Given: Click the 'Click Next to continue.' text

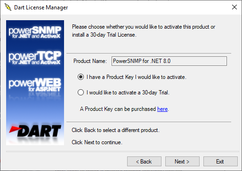Looking at the screenshot, I should pyautogui.click(x=97, y=142).
